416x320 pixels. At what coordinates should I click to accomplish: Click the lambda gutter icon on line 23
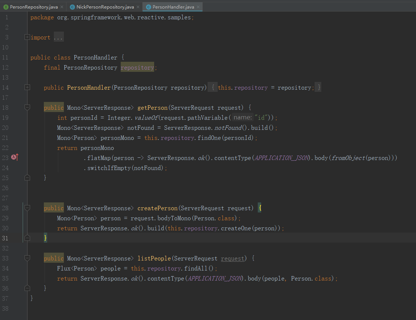click(x=15, y=157)
